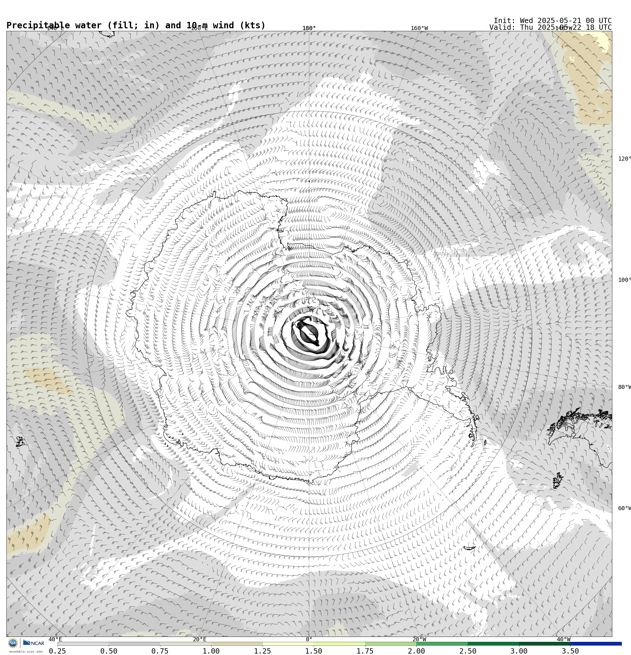The height and width of the screenshot is (655, 631).
Task: Click the 'Valid: Thu 2025-05-22 18 UTC' text
Action: coord(550,27)
